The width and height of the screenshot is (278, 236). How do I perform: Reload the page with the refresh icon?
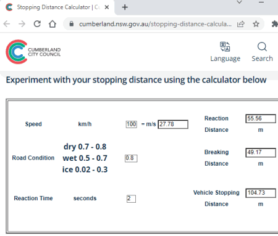click(x=37, y=24)
